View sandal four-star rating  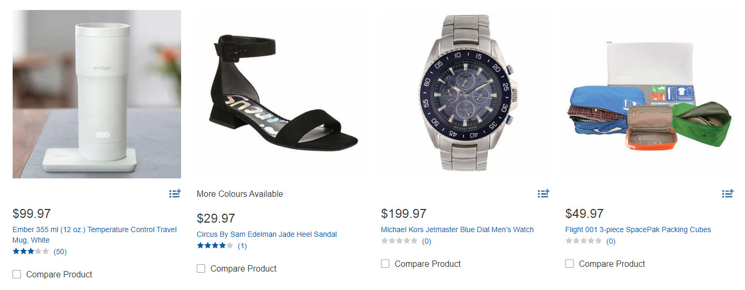point(215,246)
